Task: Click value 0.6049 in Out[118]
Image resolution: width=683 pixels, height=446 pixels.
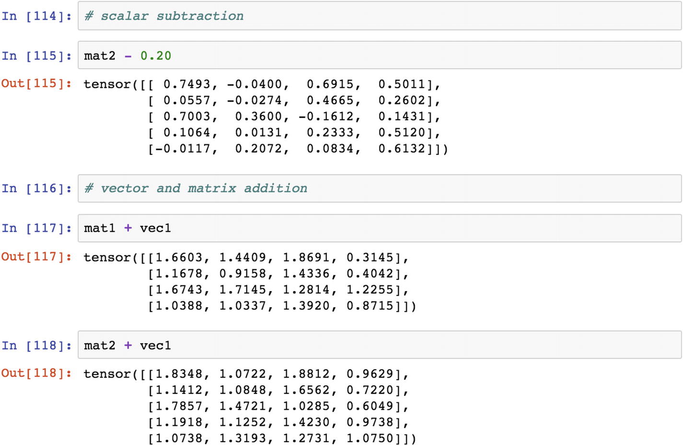Action: tap(370, 406)
